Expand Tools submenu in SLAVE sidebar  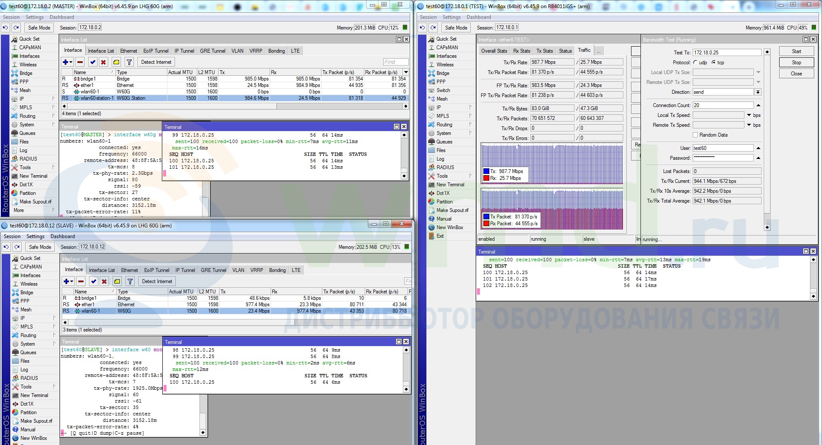(x=54, y=386)
